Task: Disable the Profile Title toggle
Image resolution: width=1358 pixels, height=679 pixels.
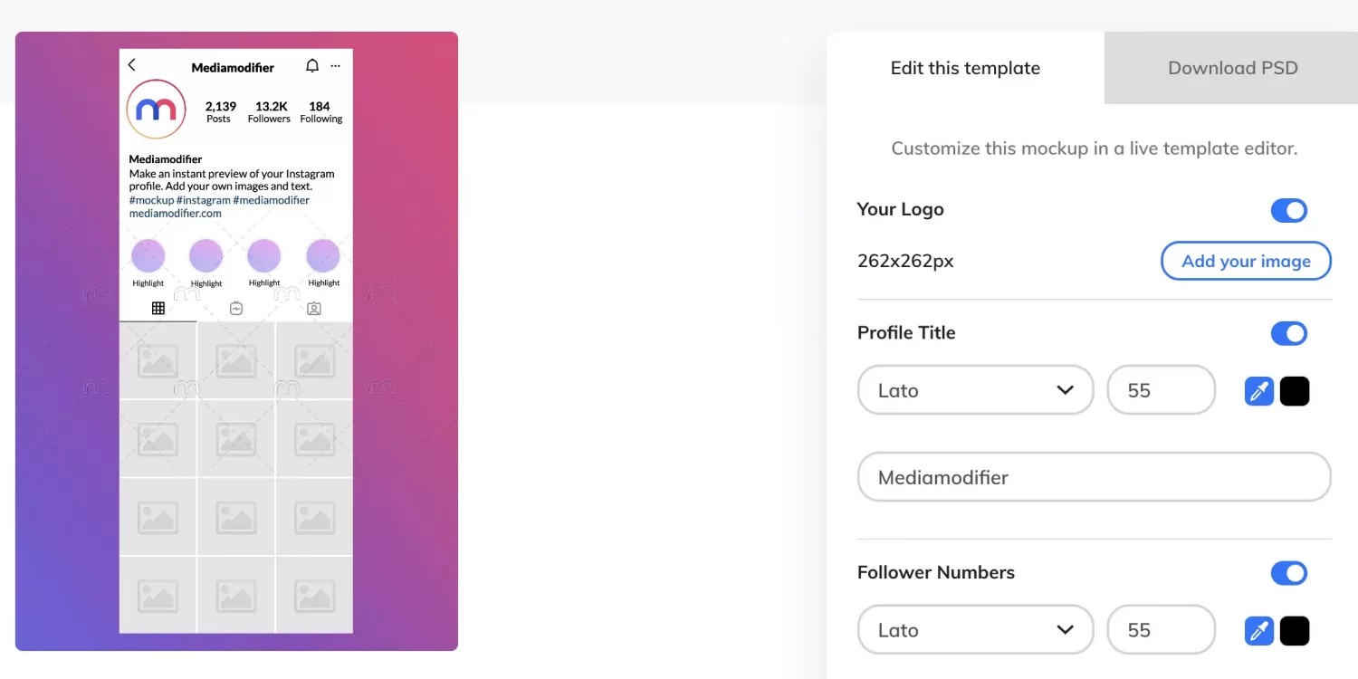Action: (x=1289, y=333)
